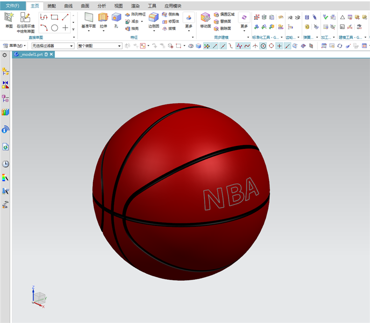Click the 抽壳 shell button

pos(132,29)
